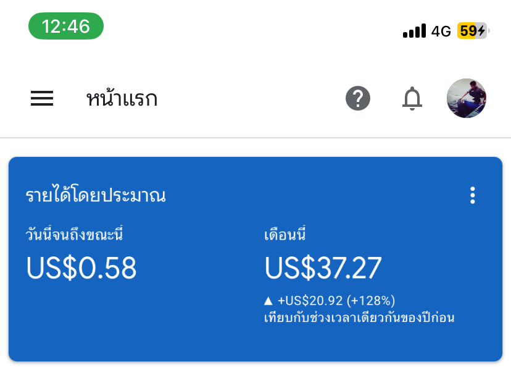This screenshot has width=511, height=367.
Task: Tap the หน้าแรก page title
Action: pos(122,99)
